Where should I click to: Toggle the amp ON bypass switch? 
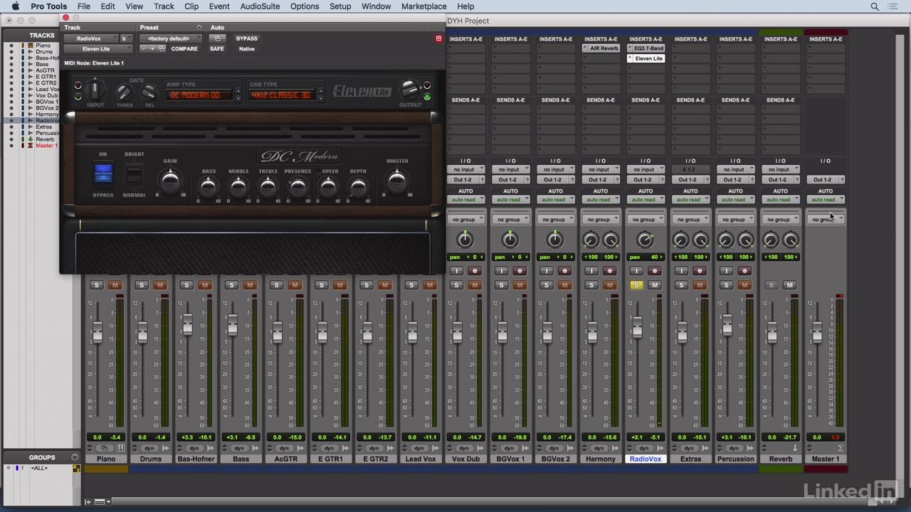pyautogui.click(x=103, y=174)
